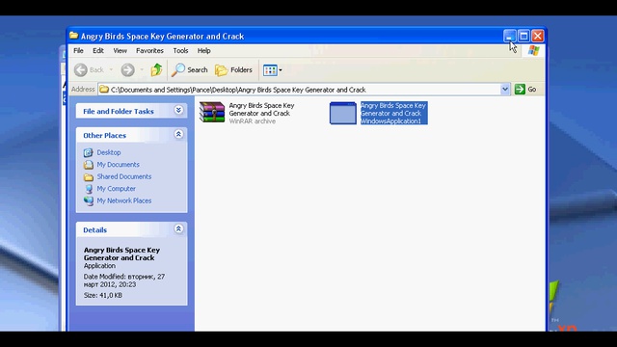Click the My Documents folder icon
This screenshot has height=347, width=617.
pos(88,165)
